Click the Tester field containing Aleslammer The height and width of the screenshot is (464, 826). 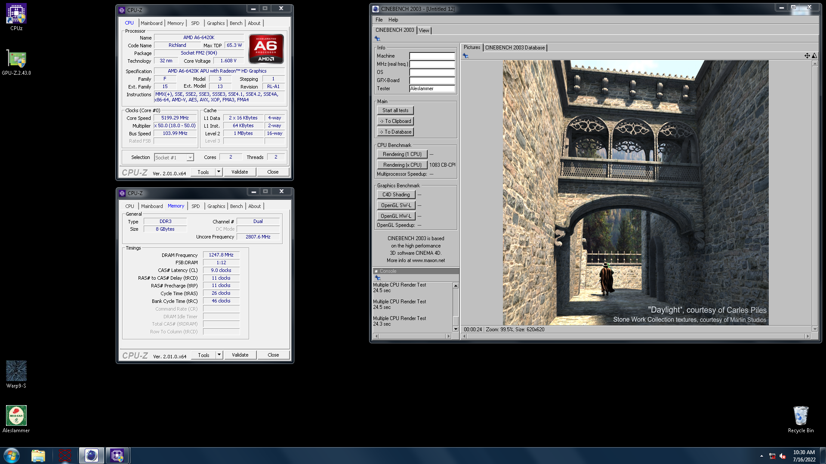[432, 89]
